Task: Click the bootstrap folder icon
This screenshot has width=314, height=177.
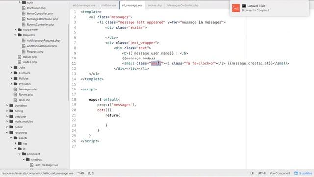Action: (11, 105)
